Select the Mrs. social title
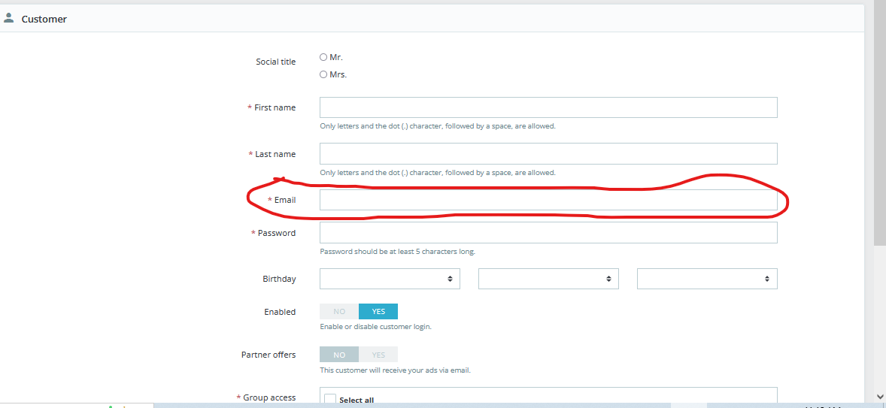The width and height of the screenshot is (886, 408). [x=323, y=74]
